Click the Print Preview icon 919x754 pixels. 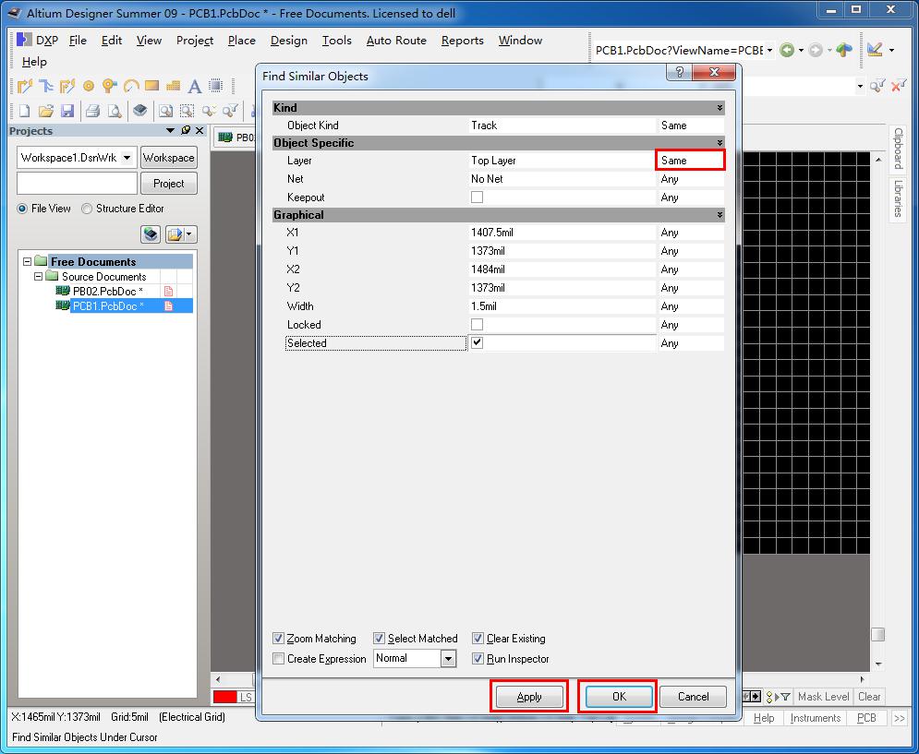[115, 110]
